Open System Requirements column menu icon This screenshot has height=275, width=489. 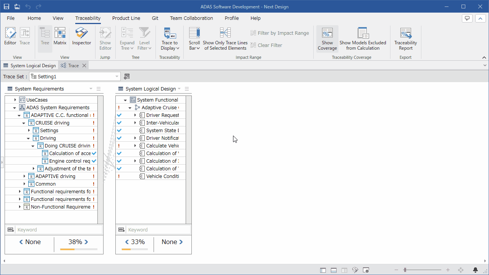[99, 89]
